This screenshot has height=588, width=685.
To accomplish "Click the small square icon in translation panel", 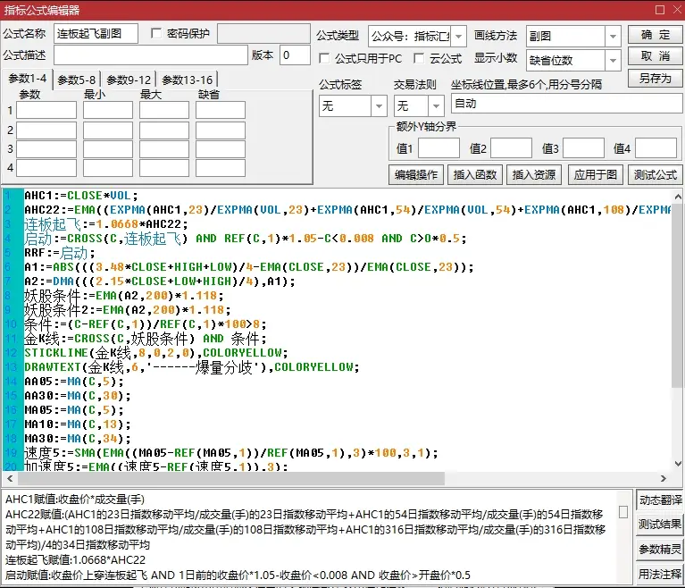I will point(623,512).
